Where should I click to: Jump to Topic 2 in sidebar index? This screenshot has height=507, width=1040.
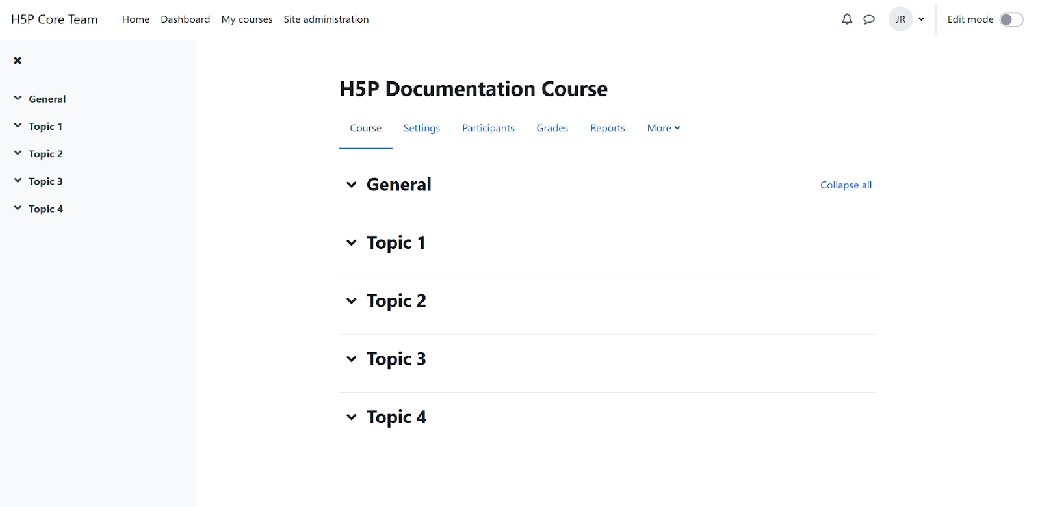coord(45,153)
